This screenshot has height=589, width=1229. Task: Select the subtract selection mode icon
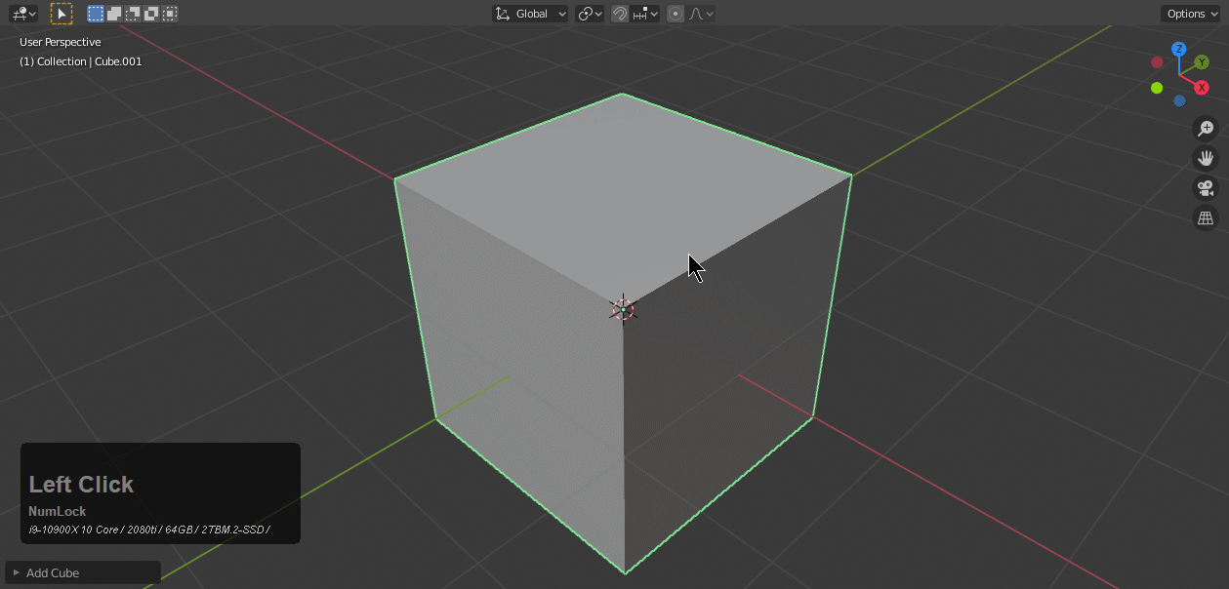pyautogui.click(x=131, y=13)
